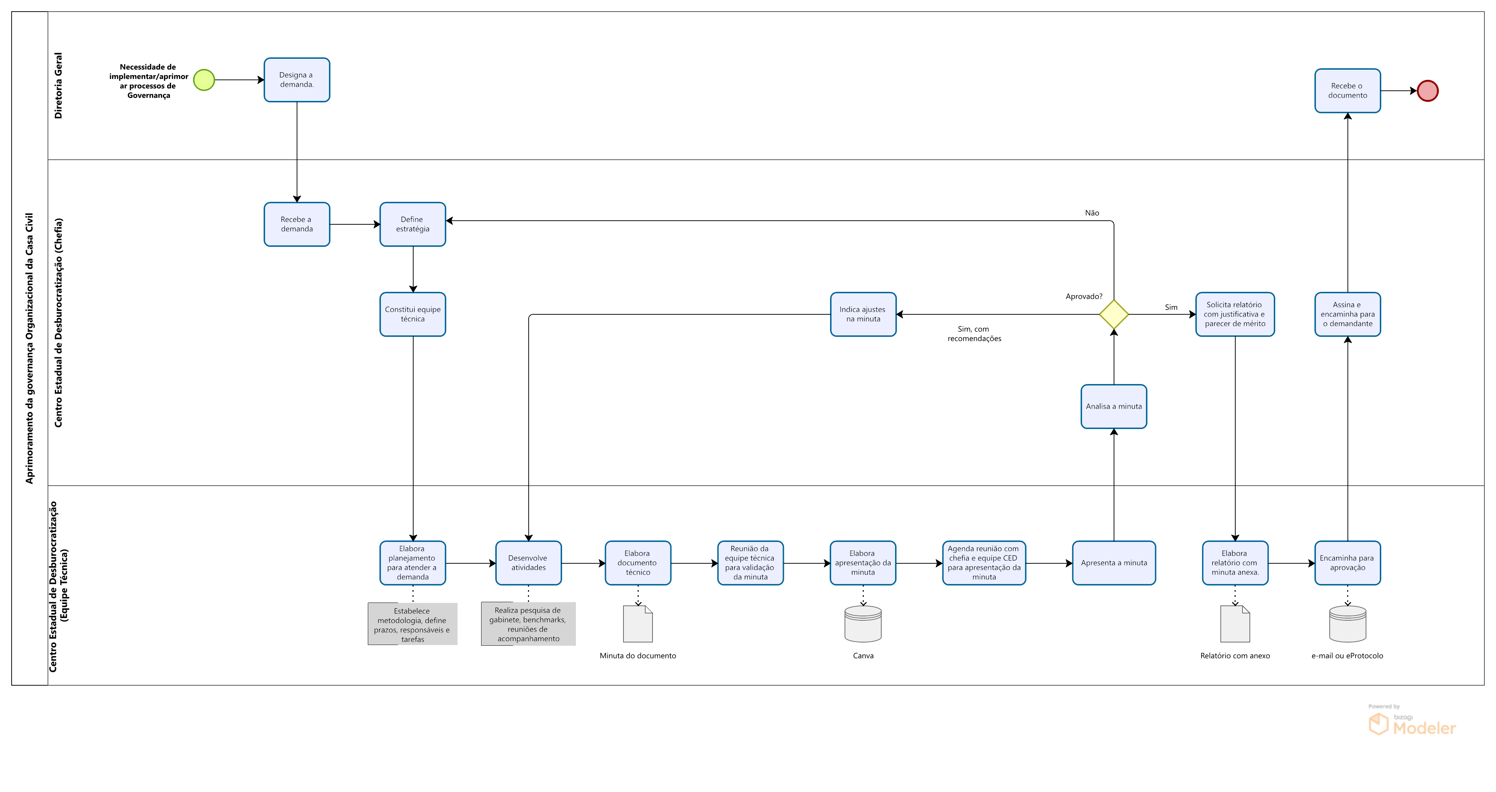Click the 'Relatório com anexo' label text
Screen dimensions: 1496x792
(x=1235, y=656)
